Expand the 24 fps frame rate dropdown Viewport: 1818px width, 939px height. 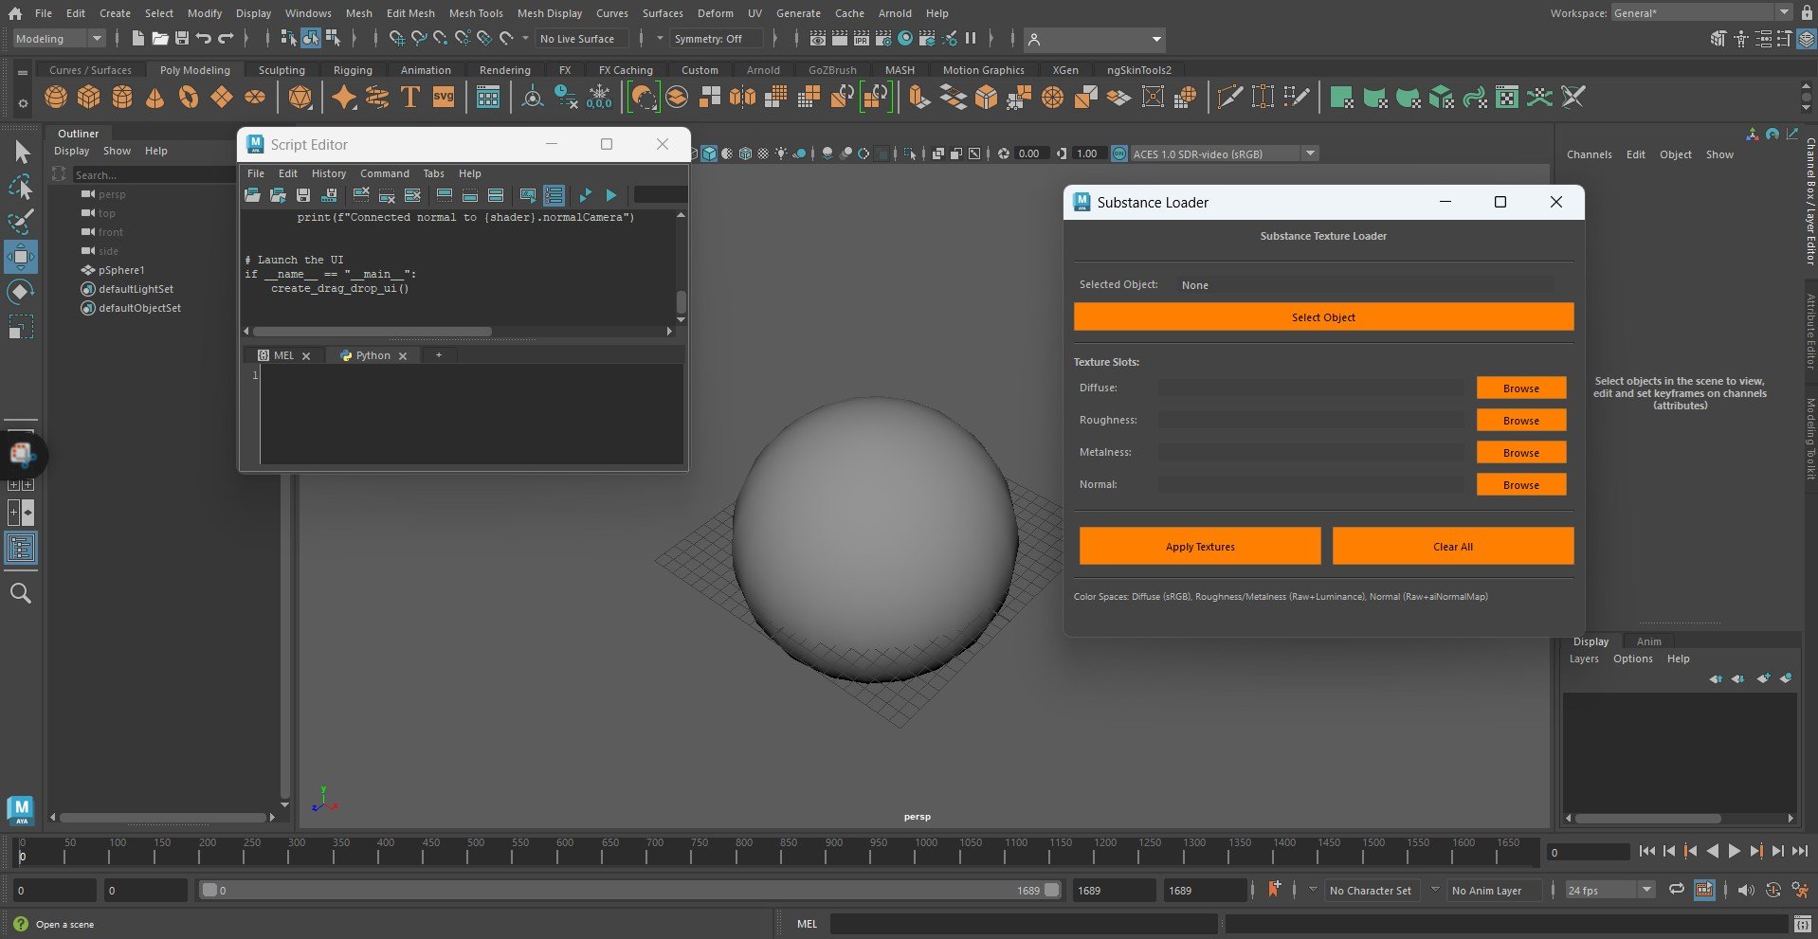tap(1646, 890)
